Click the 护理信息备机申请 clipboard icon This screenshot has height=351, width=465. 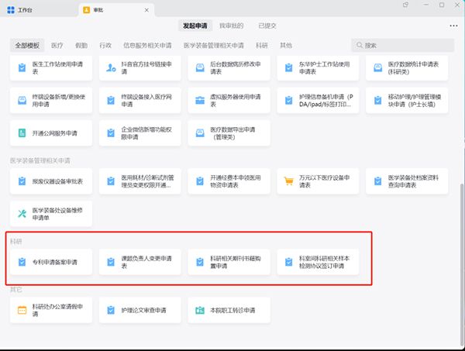click(289, 101)
